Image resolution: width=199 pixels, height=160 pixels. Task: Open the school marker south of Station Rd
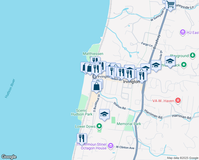[105, 114]
